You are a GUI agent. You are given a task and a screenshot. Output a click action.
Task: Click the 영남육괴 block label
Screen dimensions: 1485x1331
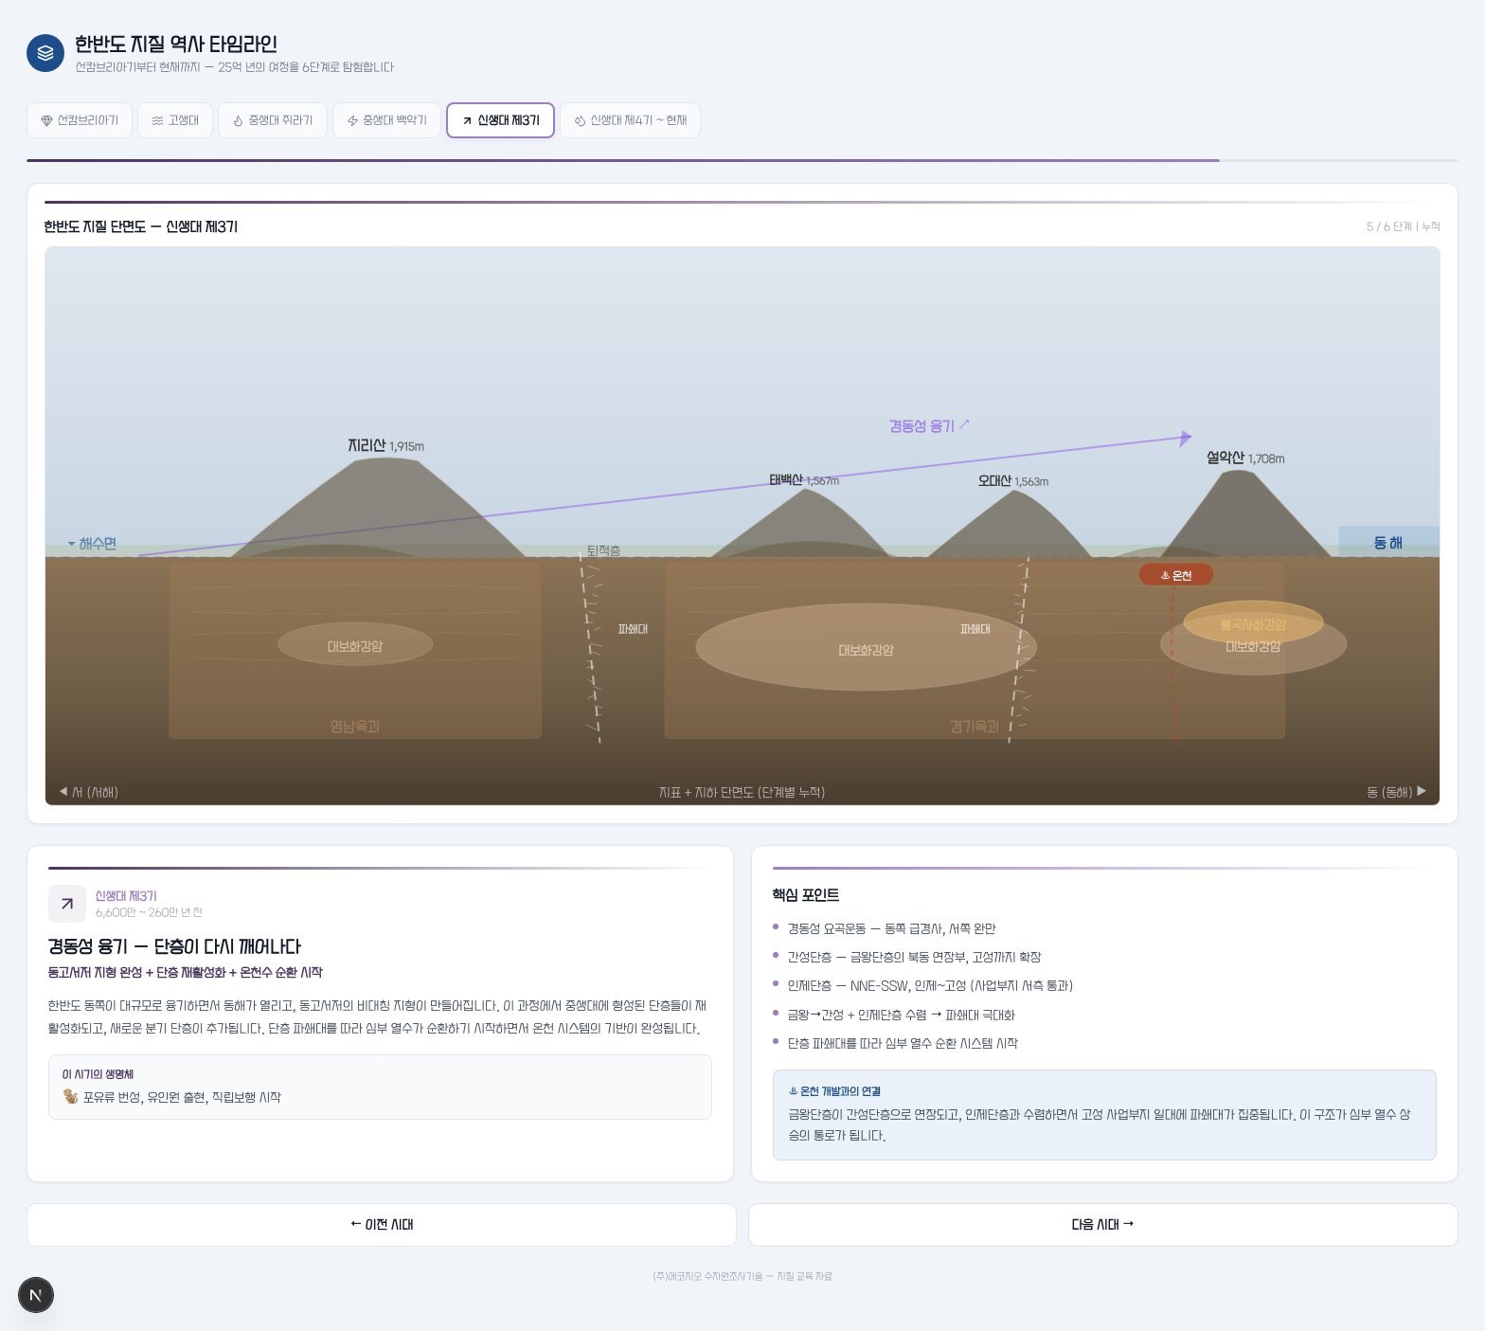[x=355, y=727]
